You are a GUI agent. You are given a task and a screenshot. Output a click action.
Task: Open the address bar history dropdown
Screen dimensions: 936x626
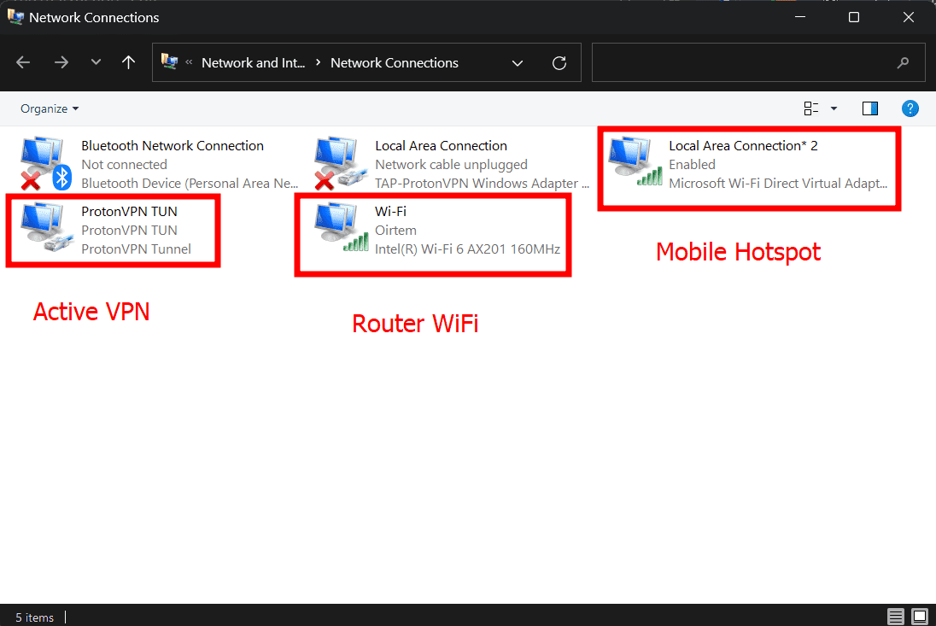point(518,63)
